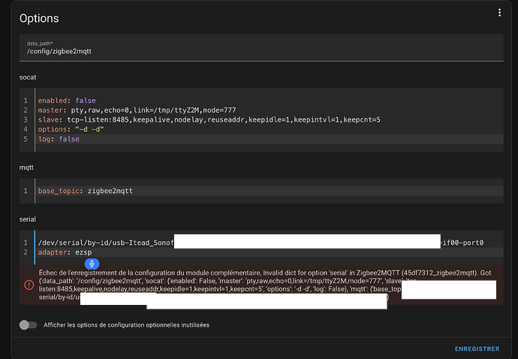Click the mqtt section label
This screenshot has width=518, height=359.
tap(28, 168)
